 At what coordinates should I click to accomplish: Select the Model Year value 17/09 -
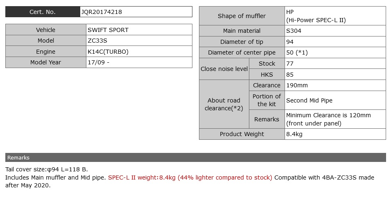pyautogui.click(x=139, y=62)
